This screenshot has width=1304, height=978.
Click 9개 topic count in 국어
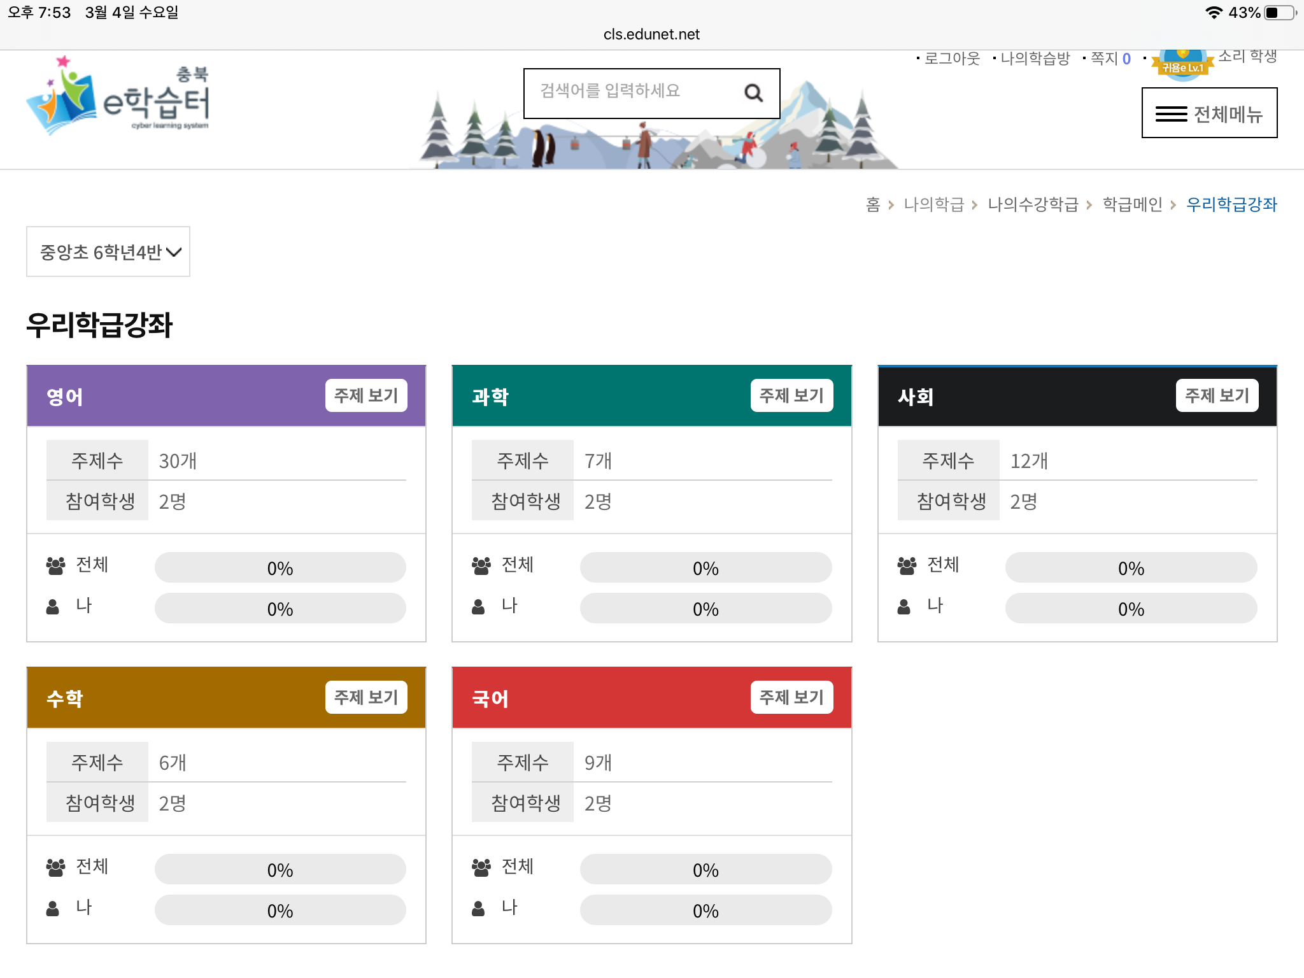pos(598,762)
